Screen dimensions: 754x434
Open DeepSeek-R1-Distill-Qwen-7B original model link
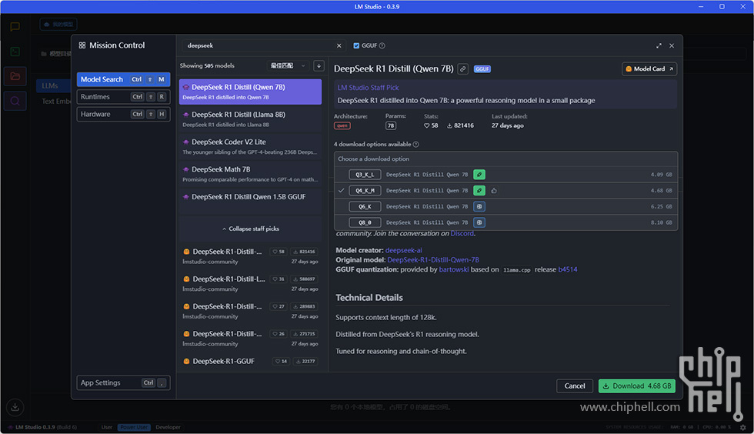[x=432, y=260]
